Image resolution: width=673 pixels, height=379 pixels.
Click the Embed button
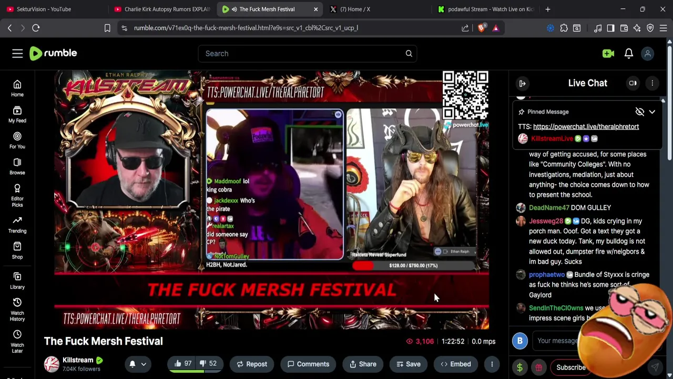tap(455, 364)
